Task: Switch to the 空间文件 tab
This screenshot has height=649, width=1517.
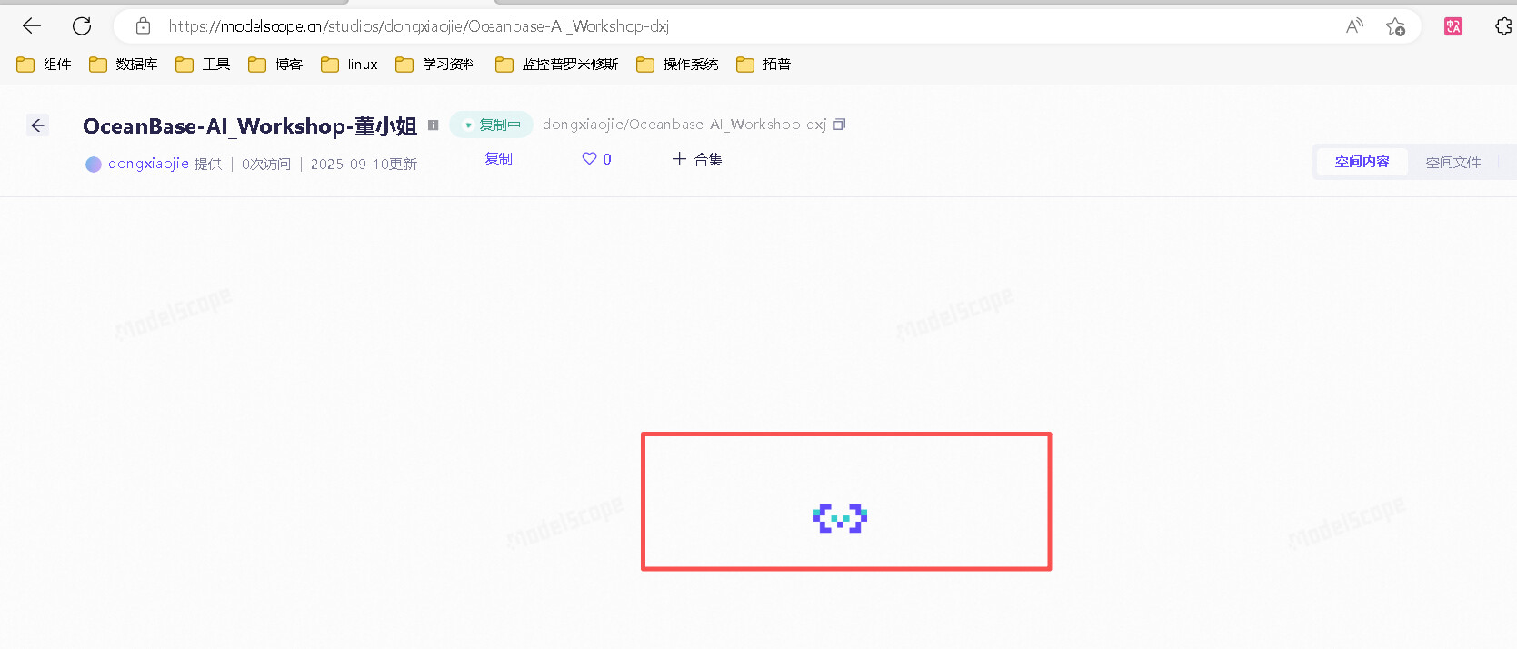Action: [1453, 162]
